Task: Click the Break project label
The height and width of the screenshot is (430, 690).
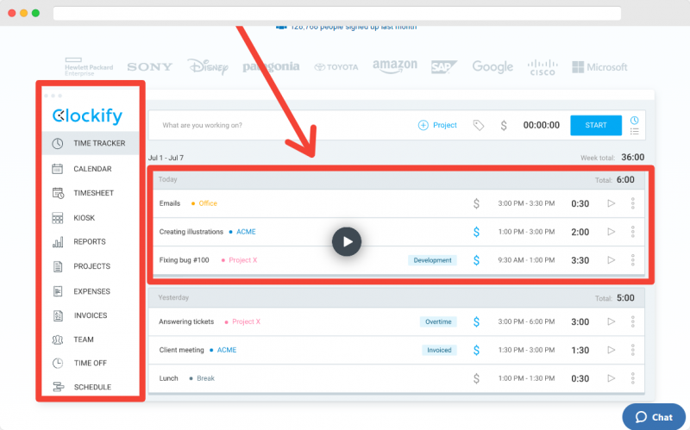Action: [x=205, y=378]
